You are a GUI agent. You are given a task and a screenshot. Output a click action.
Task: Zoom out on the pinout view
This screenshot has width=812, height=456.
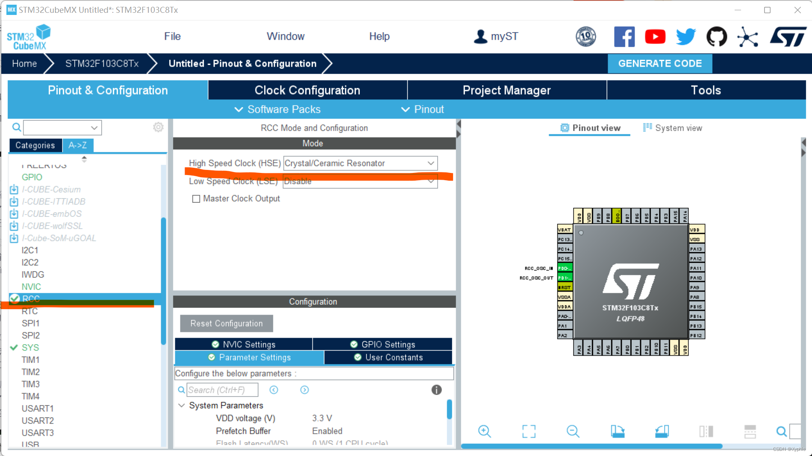pos(573,431)
